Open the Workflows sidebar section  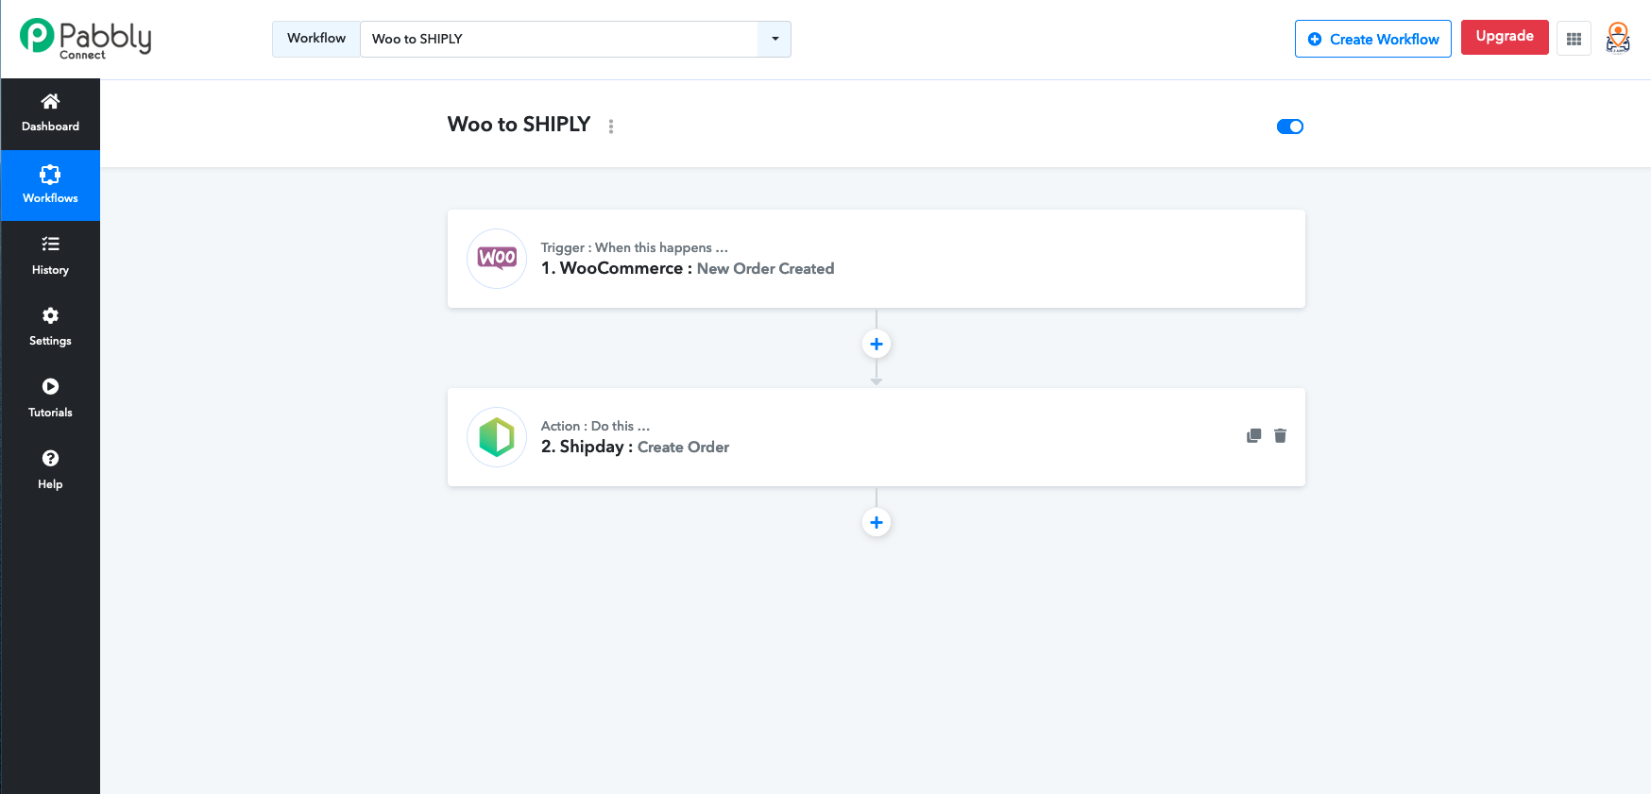point(50,186)
